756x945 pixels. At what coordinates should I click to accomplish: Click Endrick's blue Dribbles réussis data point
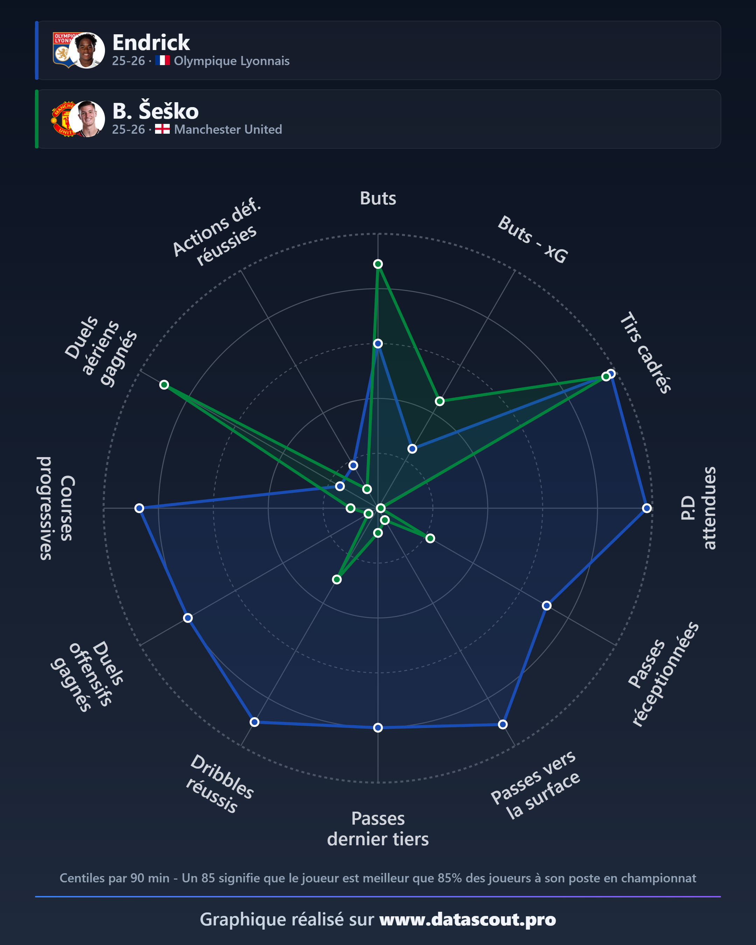tap(255, 722)
